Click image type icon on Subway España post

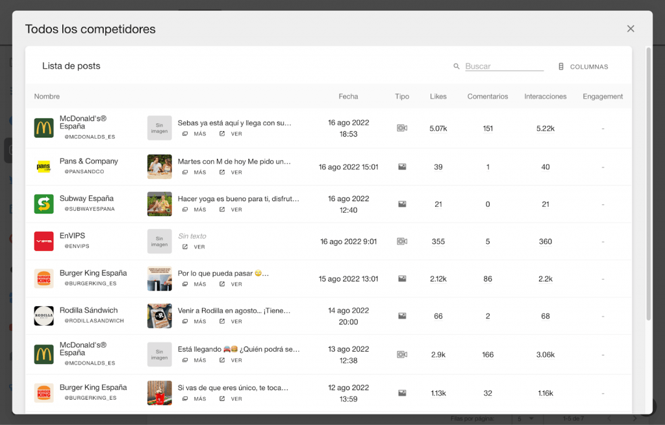click(402, 204)
